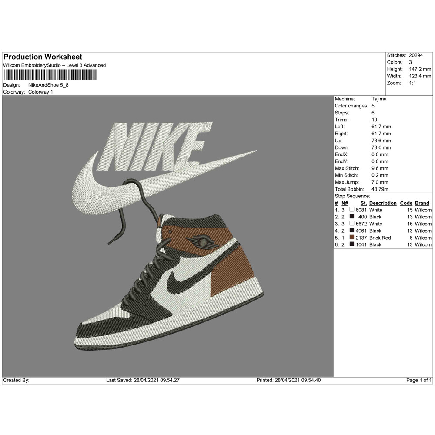Select the Description column header
The width and height of the screenshot is (435, 435).
(383, 203)
